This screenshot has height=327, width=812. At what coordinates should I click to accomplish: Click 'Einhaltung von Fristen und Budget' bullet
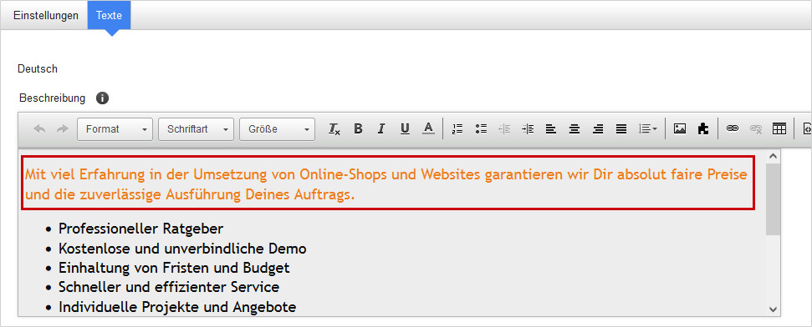click(174, 268)
